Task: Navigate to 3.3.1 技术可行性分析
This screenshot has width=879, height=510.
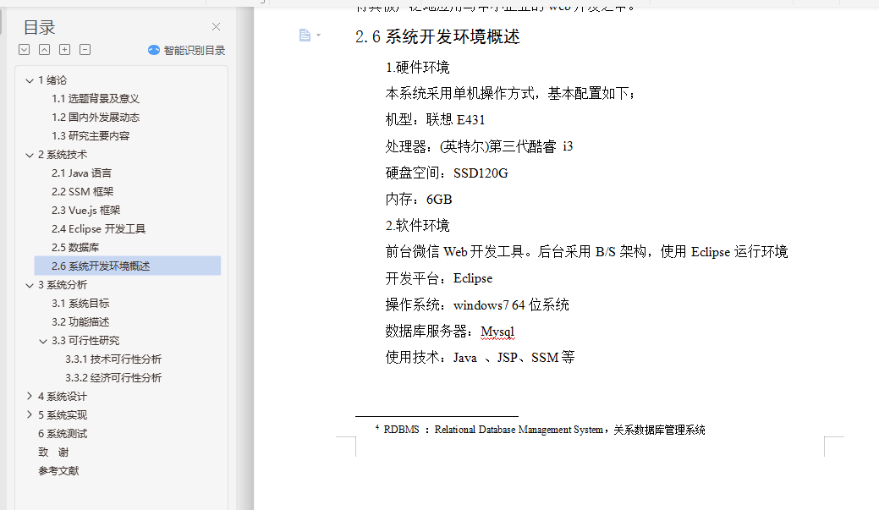Action: (113, 359)
